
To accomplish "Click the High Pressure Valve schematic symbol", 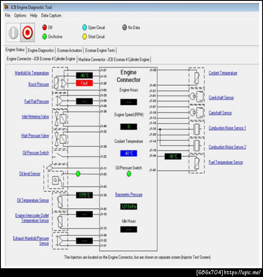I will [60, 139].
